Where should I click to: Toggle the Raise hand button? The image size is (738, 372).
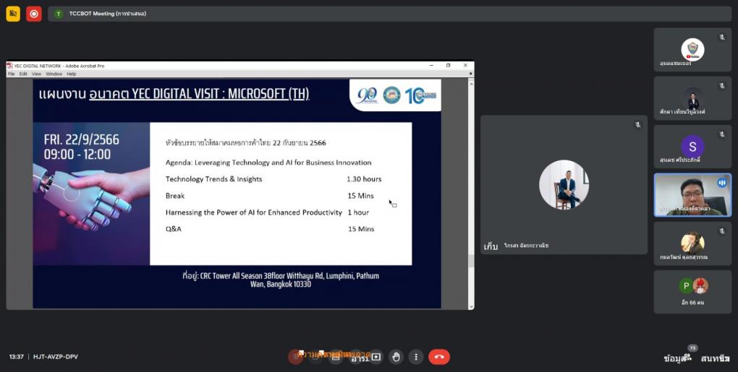coord(396,357)
